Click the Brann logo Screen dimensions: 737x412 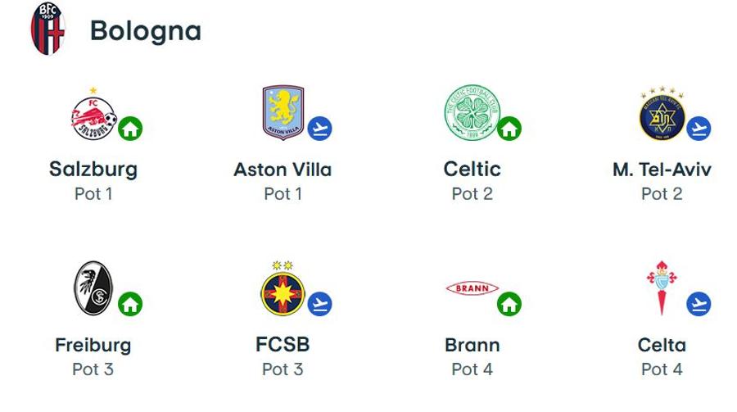coord(472,288)
